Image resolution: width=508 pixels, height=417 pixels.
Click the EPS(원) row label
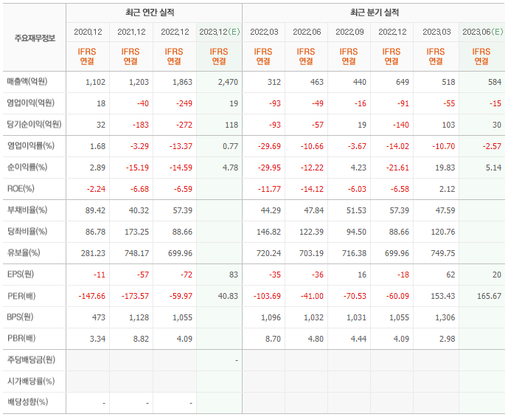click(21, 275)
